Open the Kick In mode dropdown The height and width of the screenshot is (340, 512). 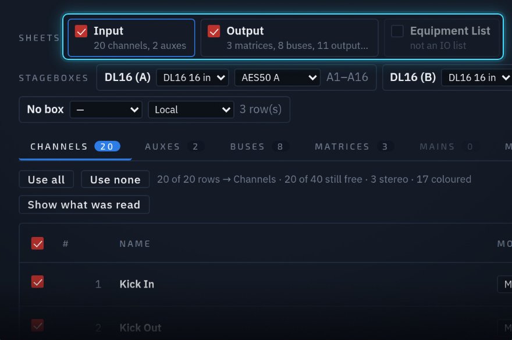[x=504, y=284]
